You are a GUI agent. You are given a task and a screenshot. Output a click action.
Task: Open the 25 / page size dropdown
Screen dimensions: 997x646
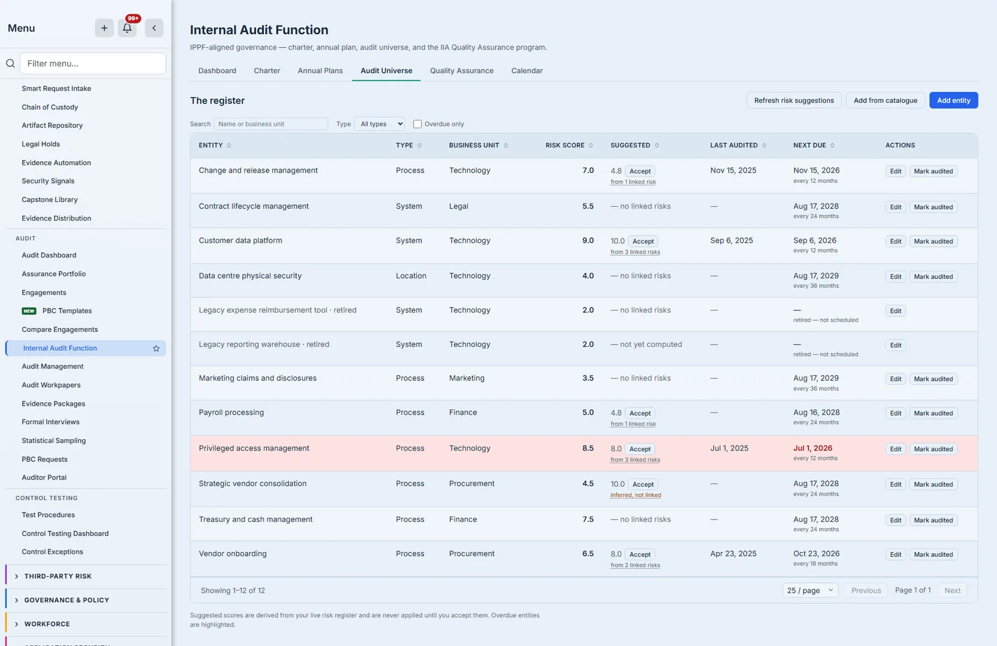[810, 590]
